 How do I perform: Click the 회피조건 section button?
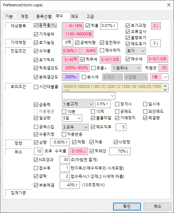(x=18, y=87)
